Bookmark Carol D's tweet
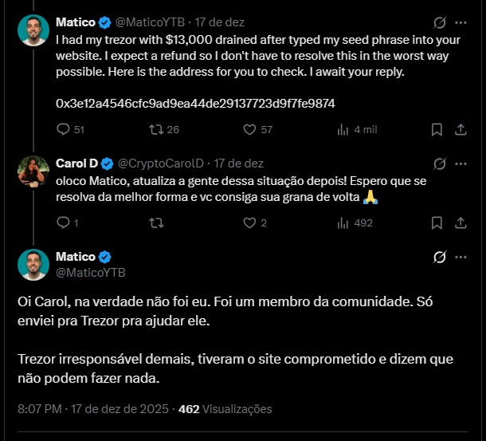Screen dimensions: 486x441 [437, 223]
